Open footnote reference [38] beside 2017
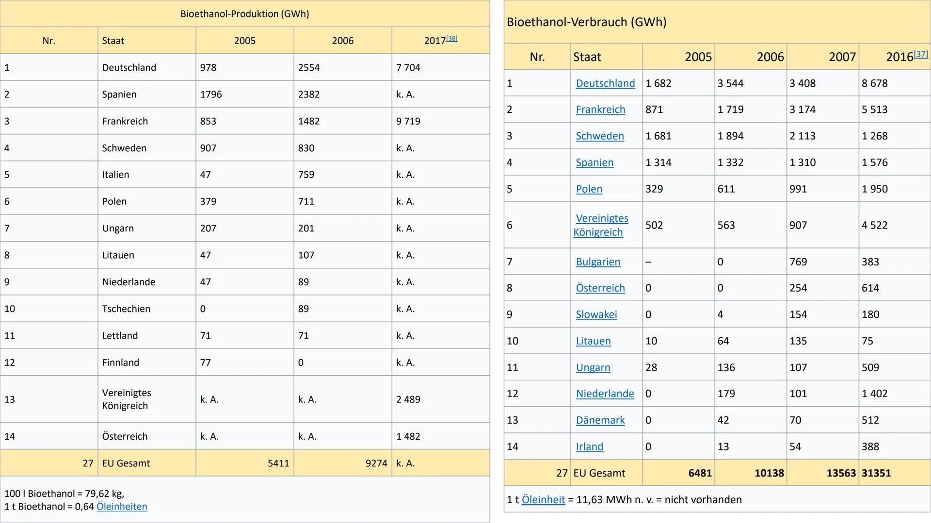Image resolution: width=931 pixels, height=523 pixels. 451,38
